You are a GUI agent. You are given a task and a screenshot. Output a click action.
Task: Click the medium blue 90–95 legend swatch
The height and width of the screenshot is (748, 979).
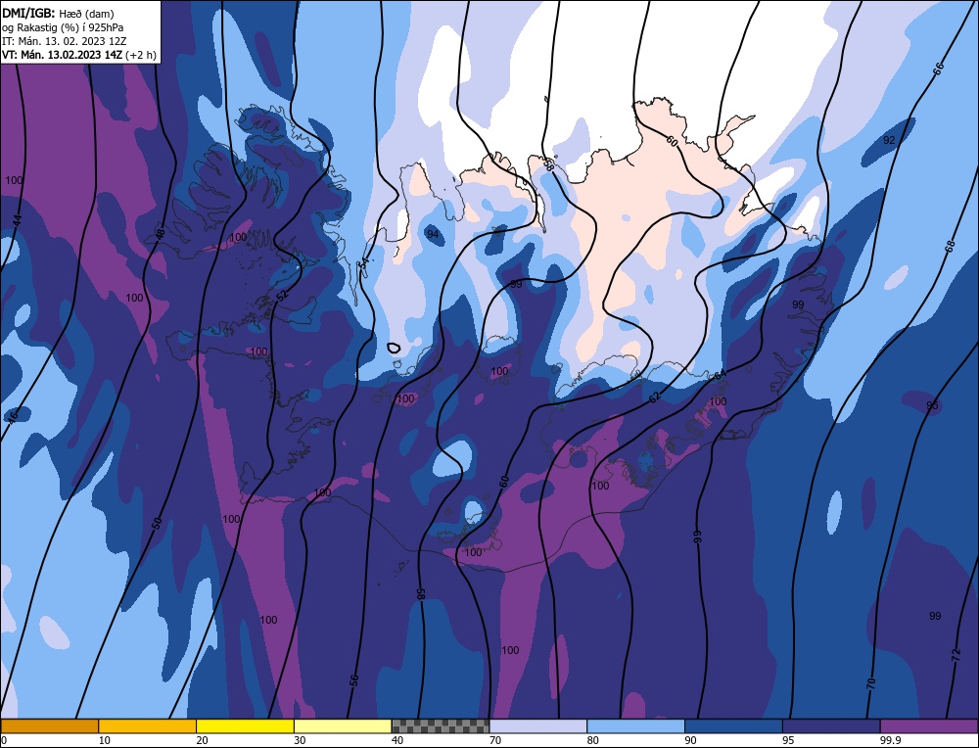click(x=733, y=725)
